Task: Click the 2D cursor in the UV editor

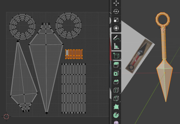Action: pyautogui.click(x=6, y=117)
